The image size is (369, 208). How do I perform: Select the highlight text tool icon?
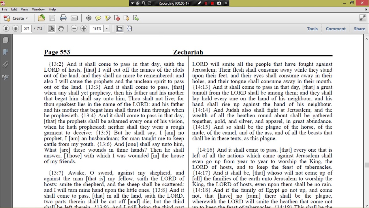[108, 18]
